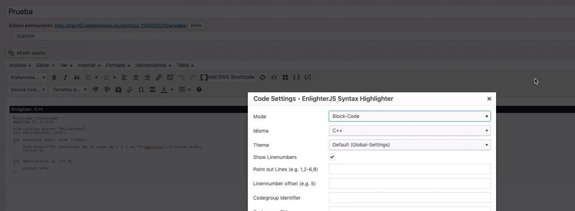Align text center
The width and height of the screenshot is (575, 211).
tap(136, 77)
